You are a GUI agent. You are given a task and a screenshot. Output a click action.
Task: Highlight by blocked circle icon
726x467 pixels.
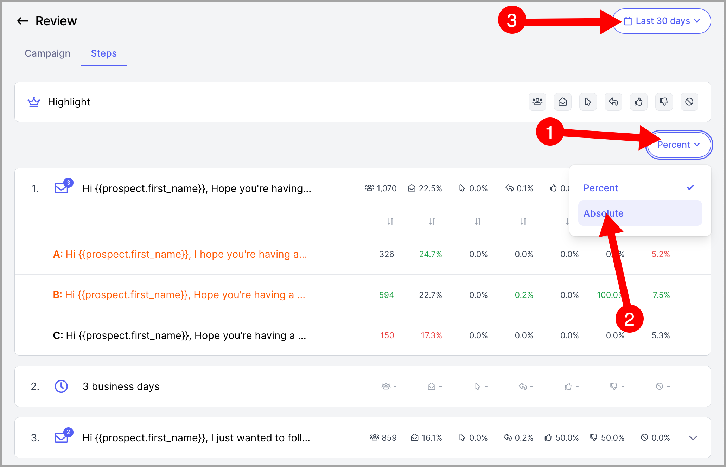point(689,102)
